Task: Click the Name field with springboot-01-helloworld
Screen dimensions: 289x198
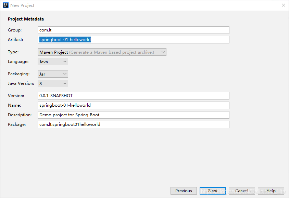Action: tap(134, 105)
